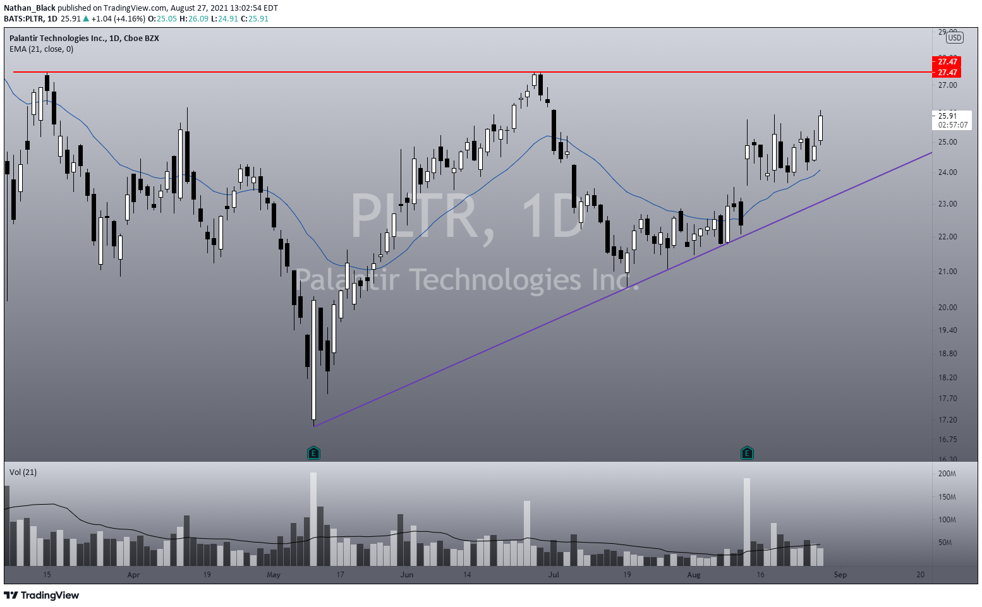Click the 18.80 price axis label
Viewport: 982px width, 607px height.
pyautogui.click(x=947, y=353)
